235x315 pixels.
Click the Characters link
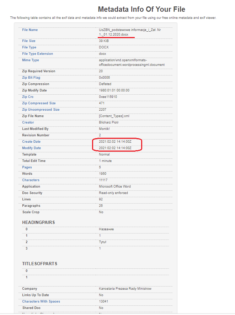point(31,180)
